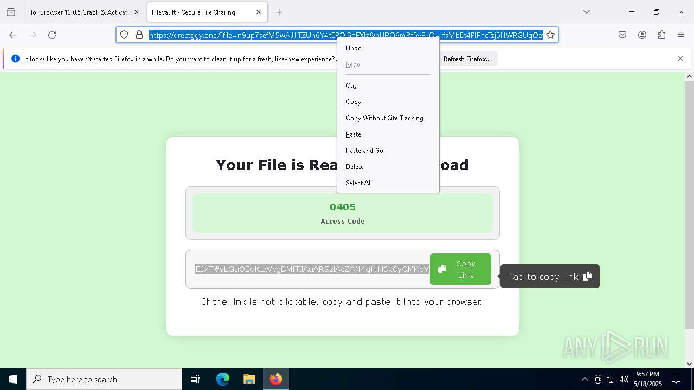Click the green Copy Link button
Screen dimensions: 694x390
460,269
